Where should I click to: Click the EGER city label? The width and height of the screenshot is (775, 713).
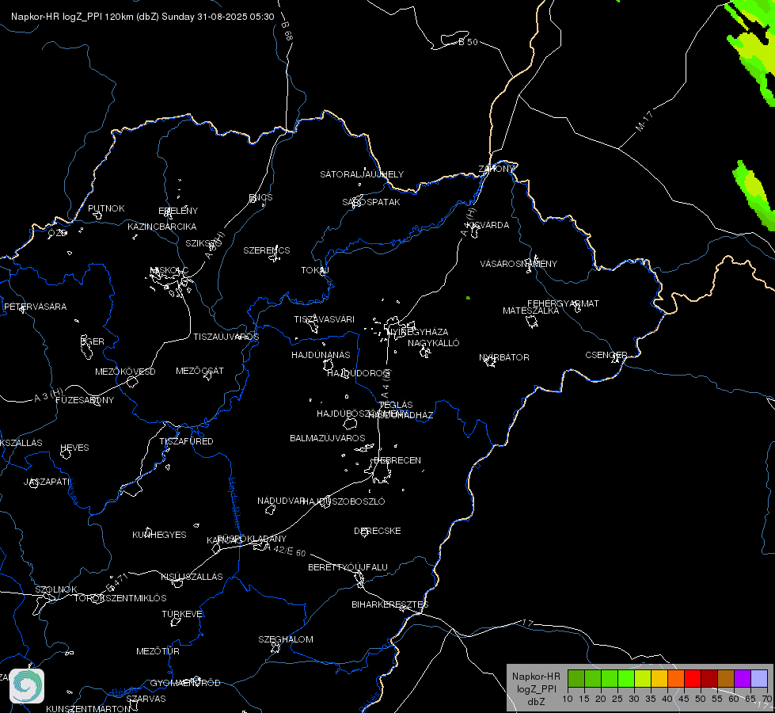click(x=93, y=341)
